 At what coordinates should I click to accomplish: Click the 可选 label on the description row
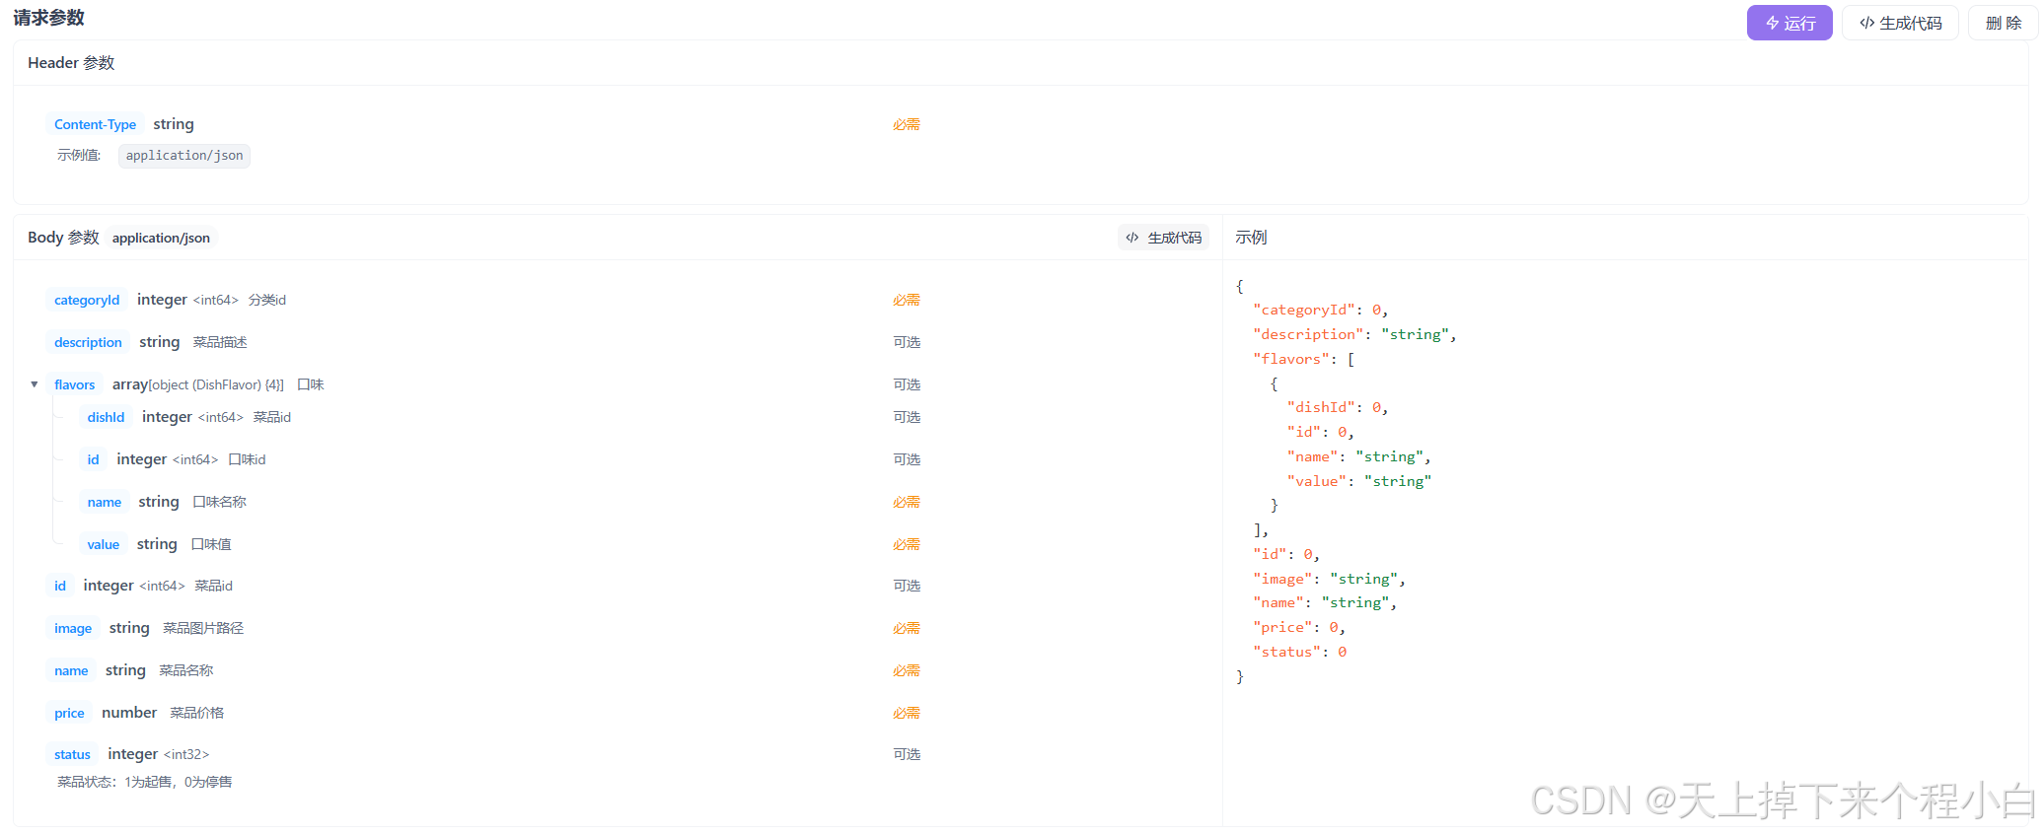click(907, 342)
